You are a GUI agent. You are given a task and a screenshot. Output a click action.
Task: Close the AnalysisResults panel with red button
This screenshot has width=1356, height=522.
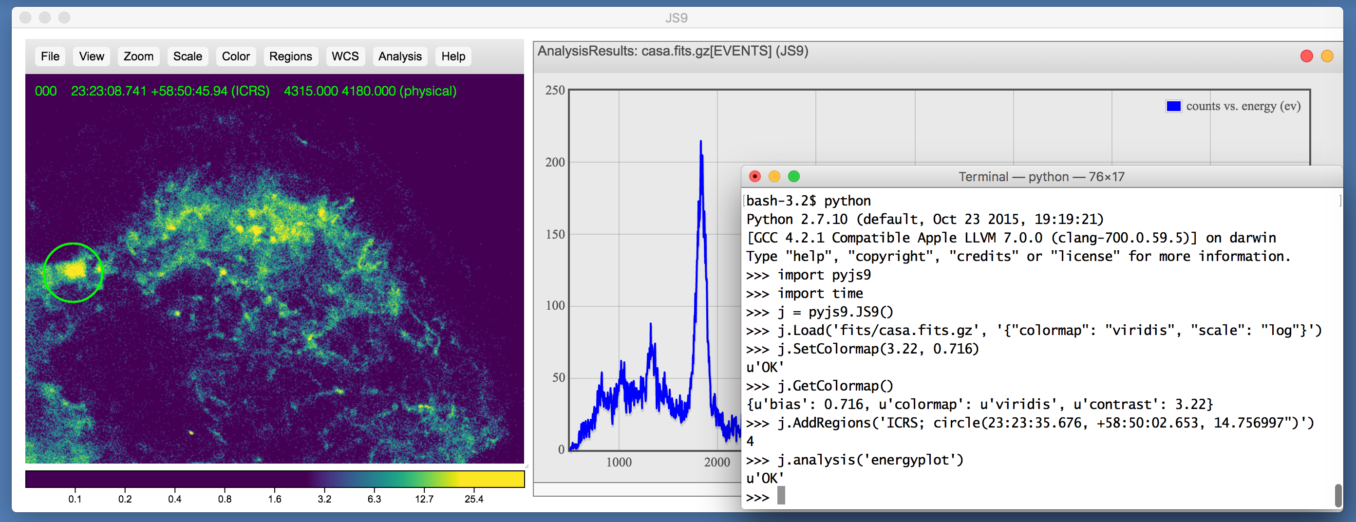click(1306, 56)
